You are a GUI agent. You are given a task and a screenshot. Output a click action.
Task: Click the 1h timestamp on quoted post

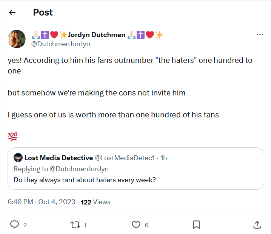164,158
